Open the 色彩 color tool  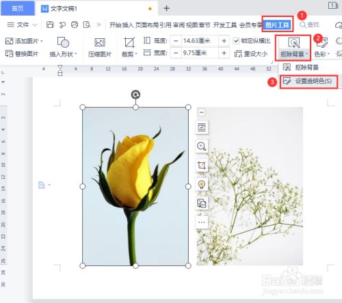[321, 47]
